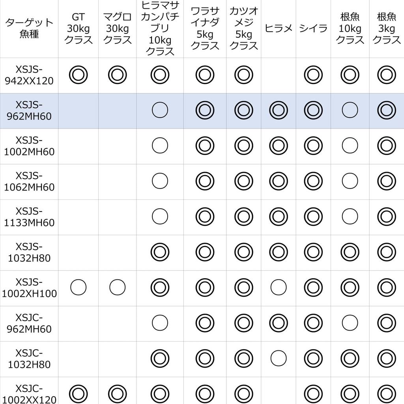Click the ヒラマサ カンパチ ブリ column header

point(160,28)
